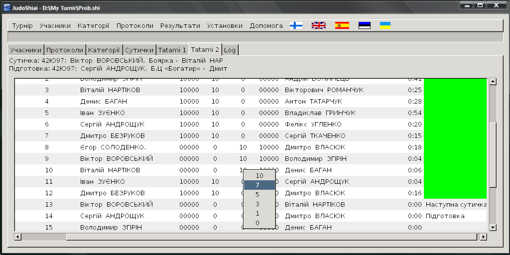Pick score 5 from the dropdown list

[x=257, y=194]
